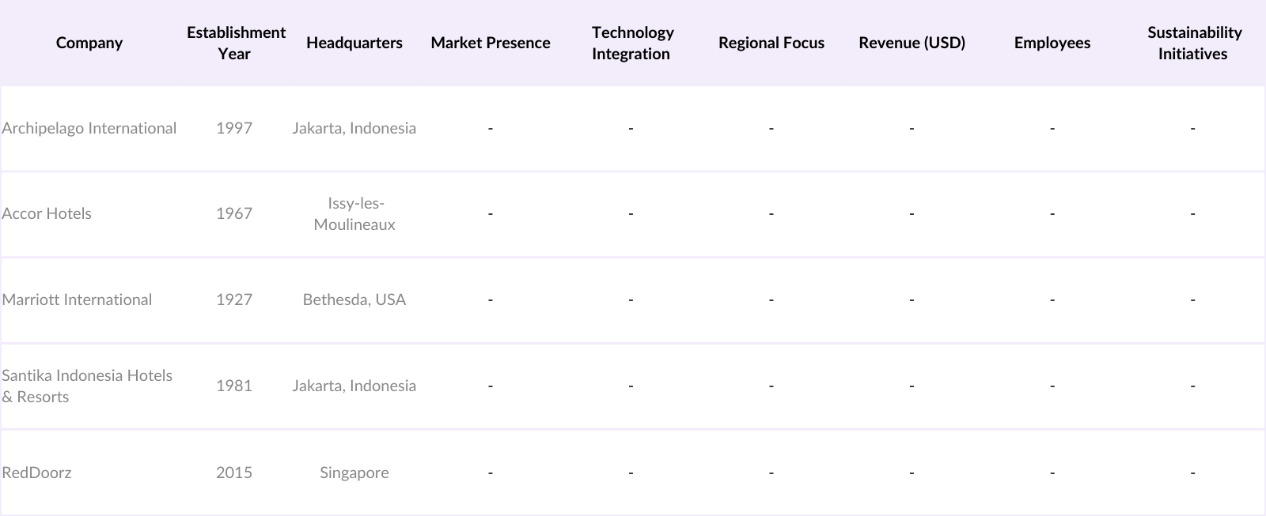Screen dimensions: 1266x516
Task: Click the Sustainability Initiatives column header
Action: coord(1193,43)
